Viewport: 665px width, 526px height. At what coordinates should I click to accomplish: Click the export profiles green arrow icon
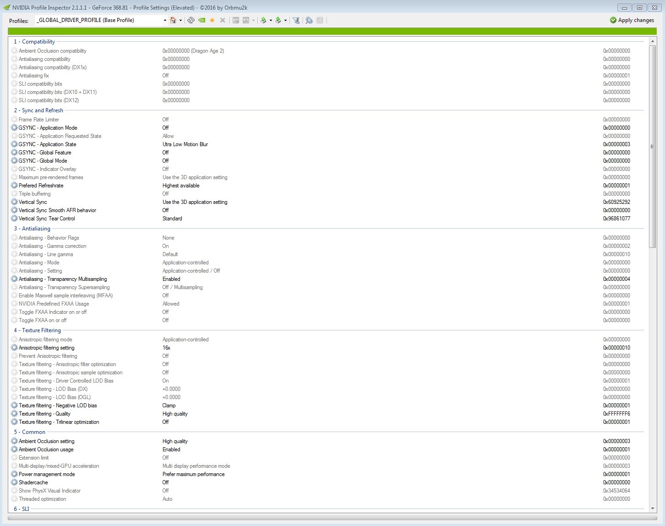(263, 20)
